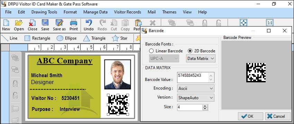
Task: Select the Ellipse drawing tool
Action: 66,38
